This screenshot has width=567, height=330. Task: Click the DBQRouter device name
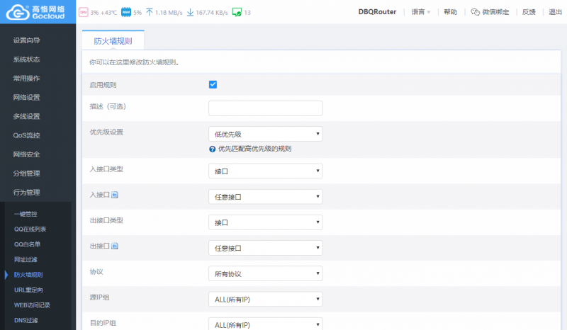coord(377,12)
